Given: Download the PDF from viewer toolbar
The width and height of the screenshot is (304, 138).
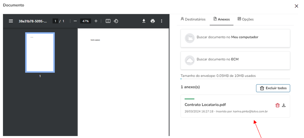Looking at the screenshot, I should click(x=144, y=21).
